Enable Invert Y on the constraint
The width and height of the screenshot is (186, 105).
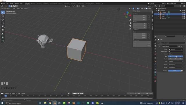(176, 59)
